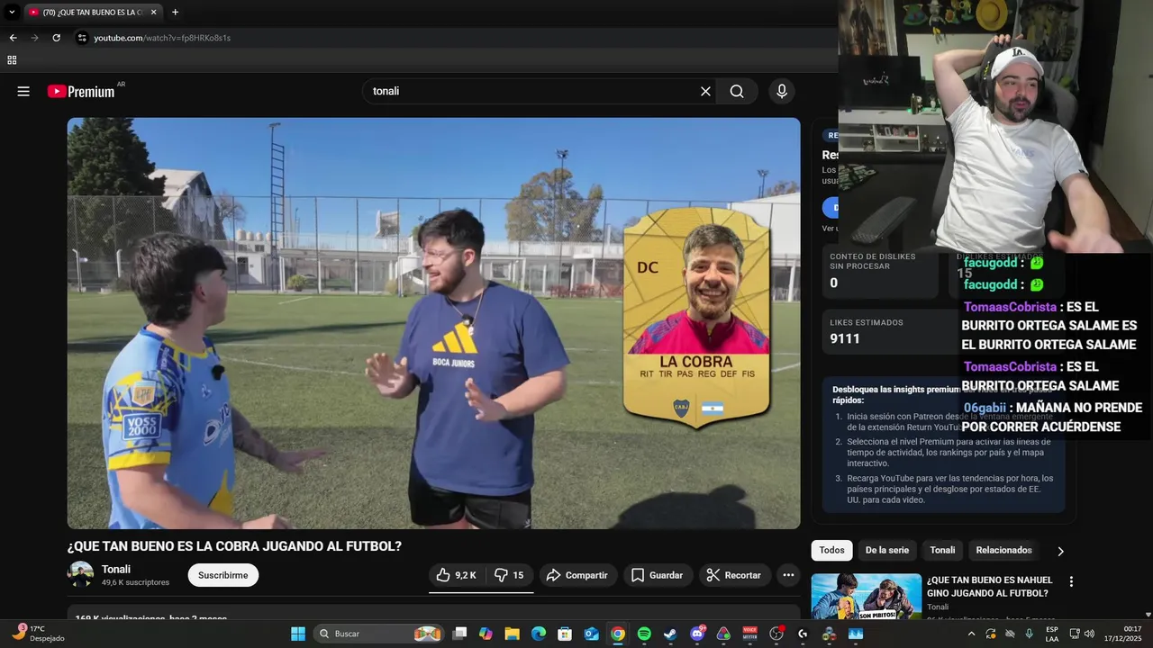Close the YouTube browser tab
Image resolution: width=1153 pixels, height=648 pixels.
coord(153,12)
